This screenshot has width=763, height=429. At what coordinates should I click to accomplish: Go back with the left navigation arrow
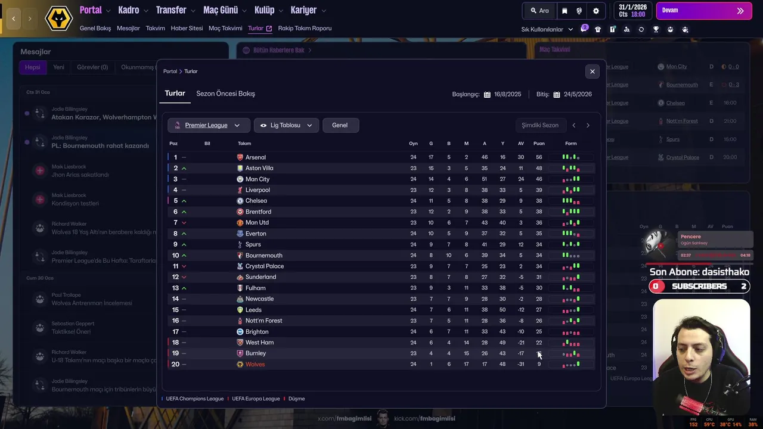(13, 18)
